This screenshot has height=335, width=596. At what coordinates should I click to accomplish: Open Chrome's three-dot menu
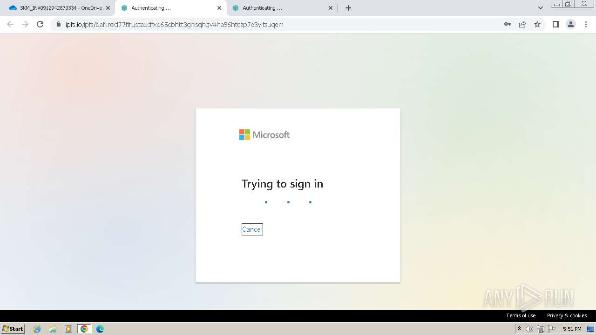click(586, 24)
